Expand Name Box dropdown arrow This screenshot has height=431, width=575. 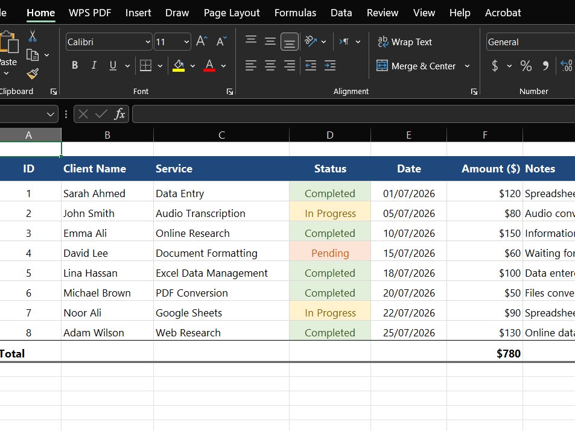50,115
